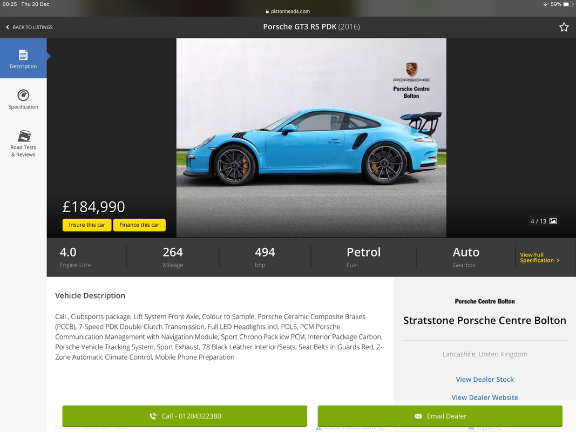576x432 pixels.
Task: Click Lancashire, United Kingdom location text
Action: coord(485,354)
